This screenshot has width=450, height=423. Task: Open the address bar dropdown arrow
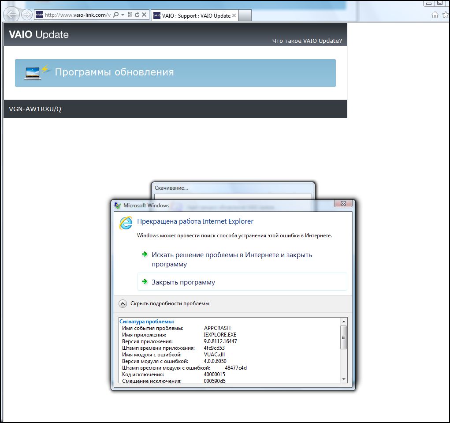[x=123, y=15]
